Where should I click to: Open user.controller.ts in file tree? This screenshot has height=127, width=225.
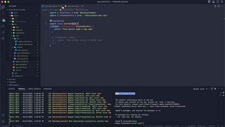pos(23,53)
